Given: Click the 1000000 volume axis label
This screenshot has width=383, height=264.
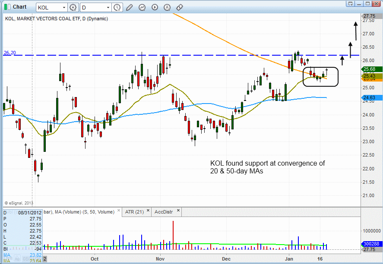Looking at the screenshot, I should [x=371, y=231].
